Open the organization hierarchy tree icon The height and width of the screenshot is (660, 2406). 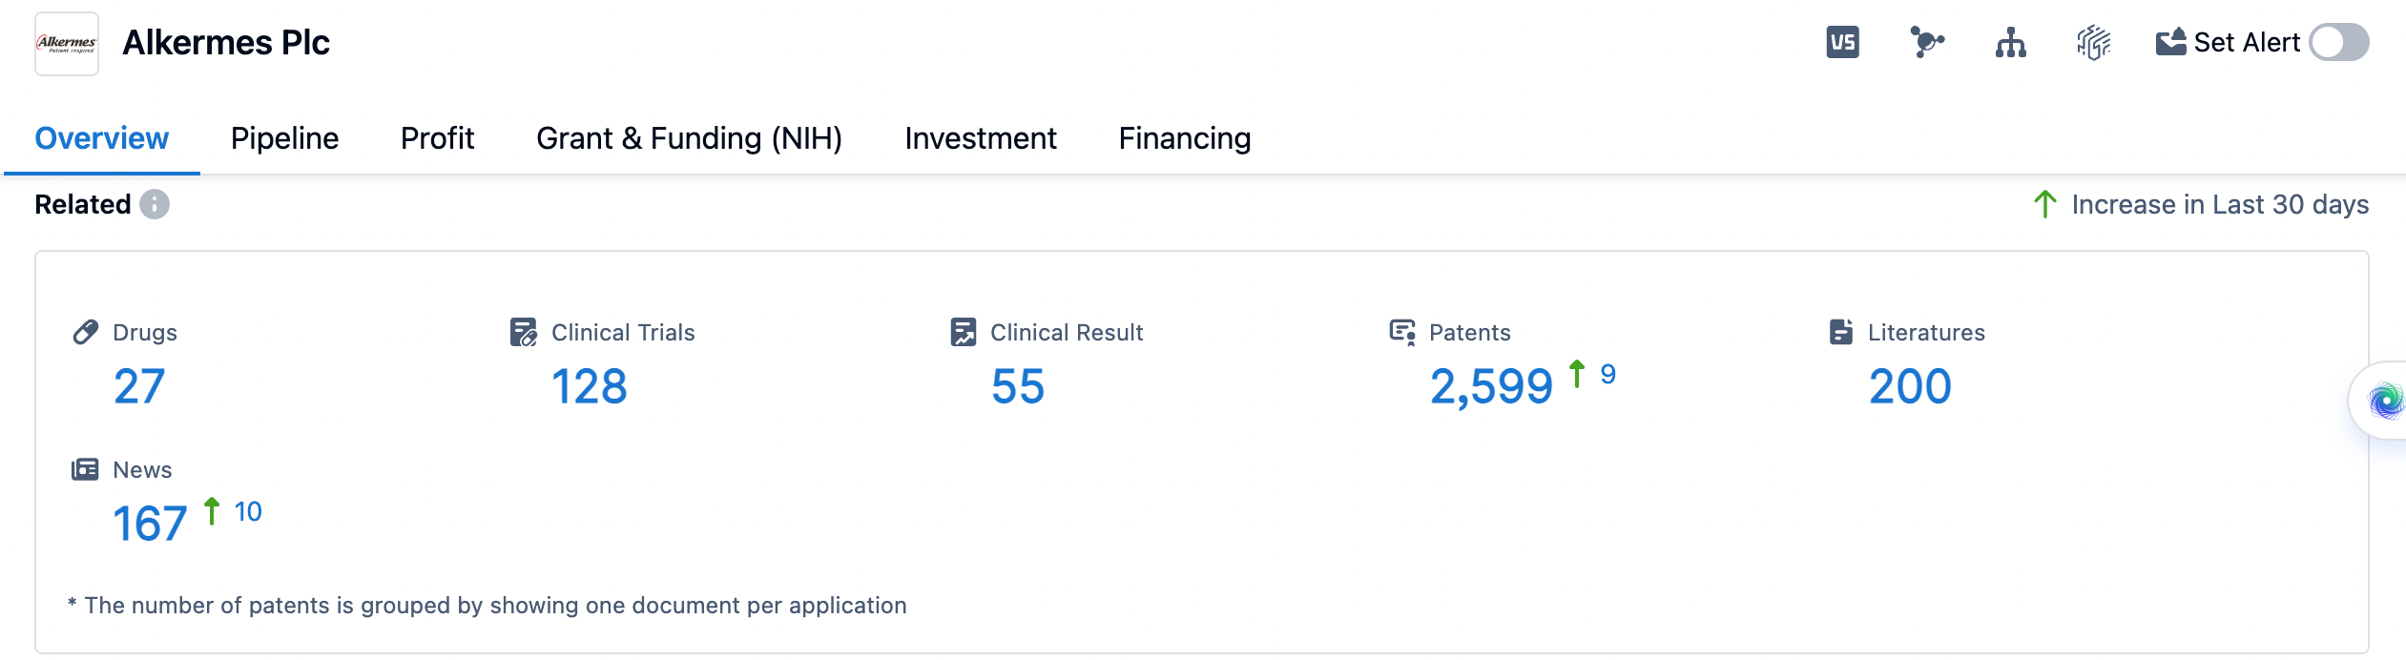[2010, 43]
